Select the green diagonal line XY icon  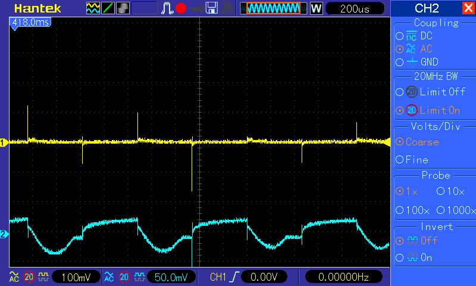108,8
